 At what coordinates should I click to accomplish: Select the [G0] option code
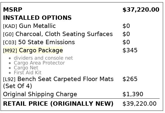8,34
